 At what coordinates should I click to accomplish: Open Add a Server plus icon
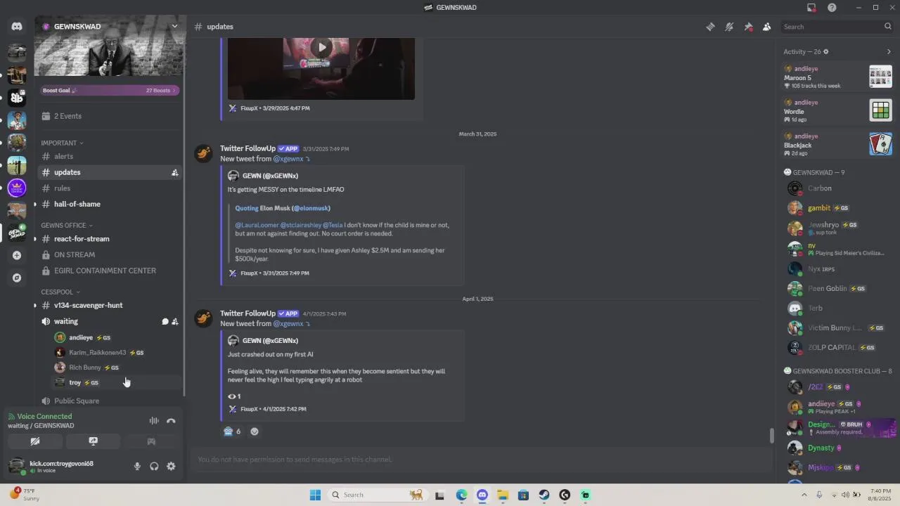click(x=17, y=255)
